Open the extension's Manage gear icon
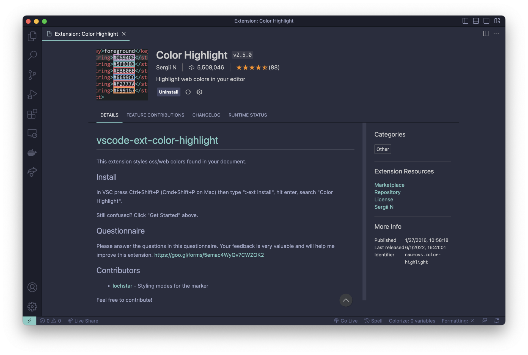 pos(199,92)
